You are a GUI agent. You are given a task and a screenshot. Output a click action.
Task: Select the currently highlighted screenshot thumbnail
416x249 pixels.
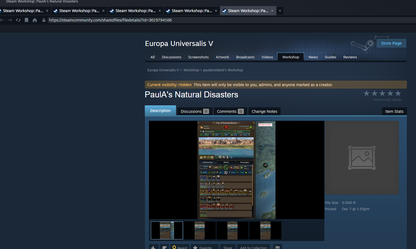(x=167, y=230)
